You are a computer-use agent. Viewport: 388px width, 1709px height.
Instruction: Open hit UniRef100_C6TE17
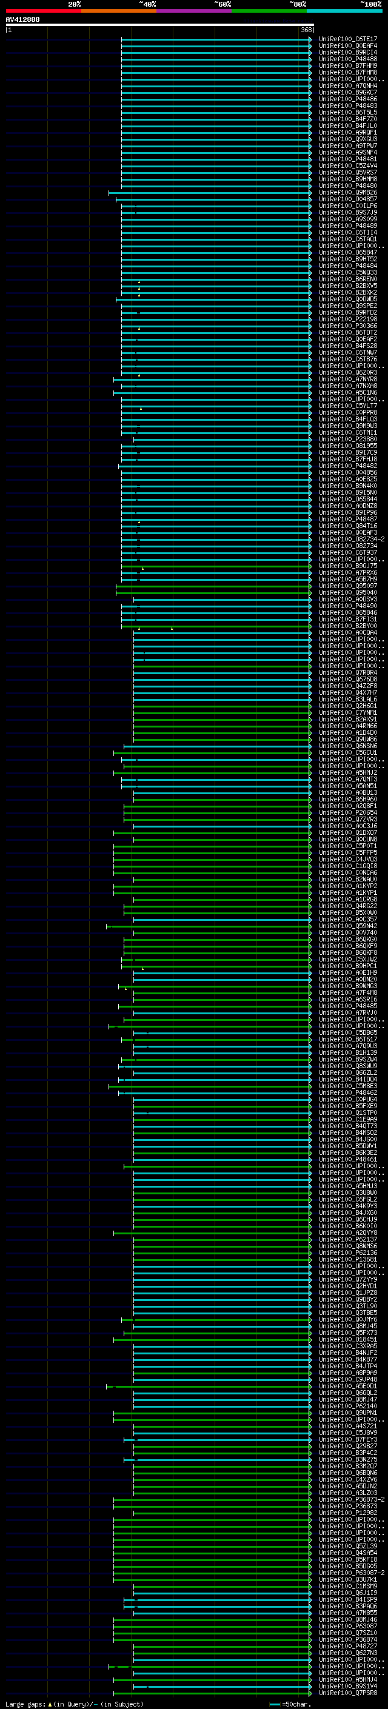347,39
